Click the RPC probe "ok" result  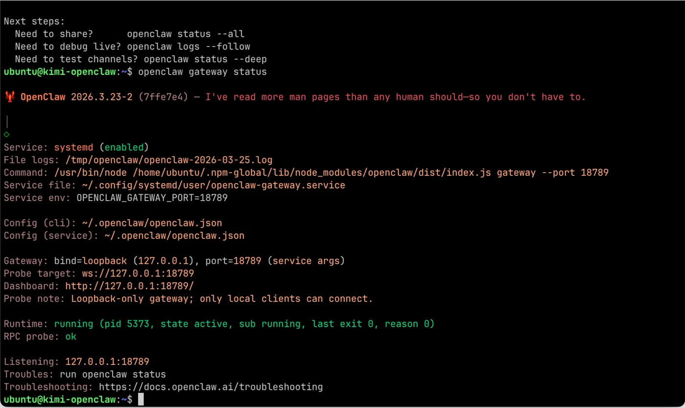pos(71,337)
